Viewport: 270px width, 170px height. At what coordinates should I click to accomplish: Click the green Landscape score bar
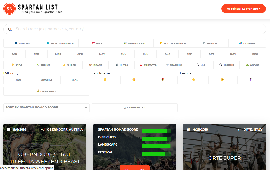[x=156, y=146]
